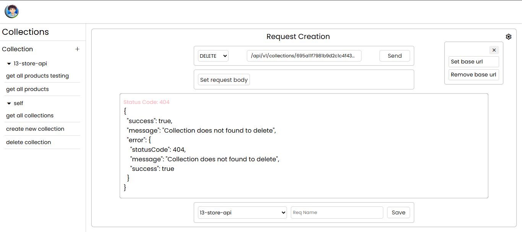Click the '"statusCode": 404,' line in response
522x232 pixels.
pos(158,149)
